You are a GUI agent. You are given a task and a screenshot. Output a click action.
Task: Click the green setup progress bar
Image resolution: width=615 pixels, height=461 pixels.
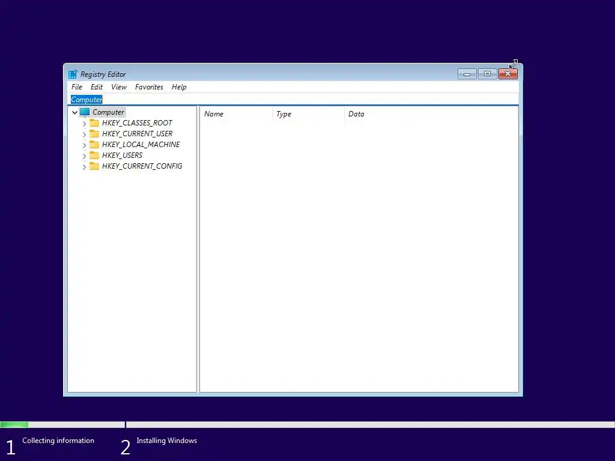point(14,424)
